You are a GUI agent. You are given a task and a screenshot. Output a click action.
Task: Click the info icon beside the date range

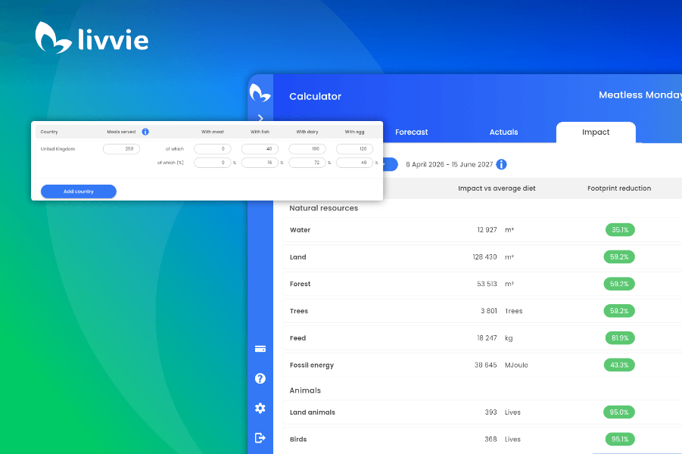point(501,164)
